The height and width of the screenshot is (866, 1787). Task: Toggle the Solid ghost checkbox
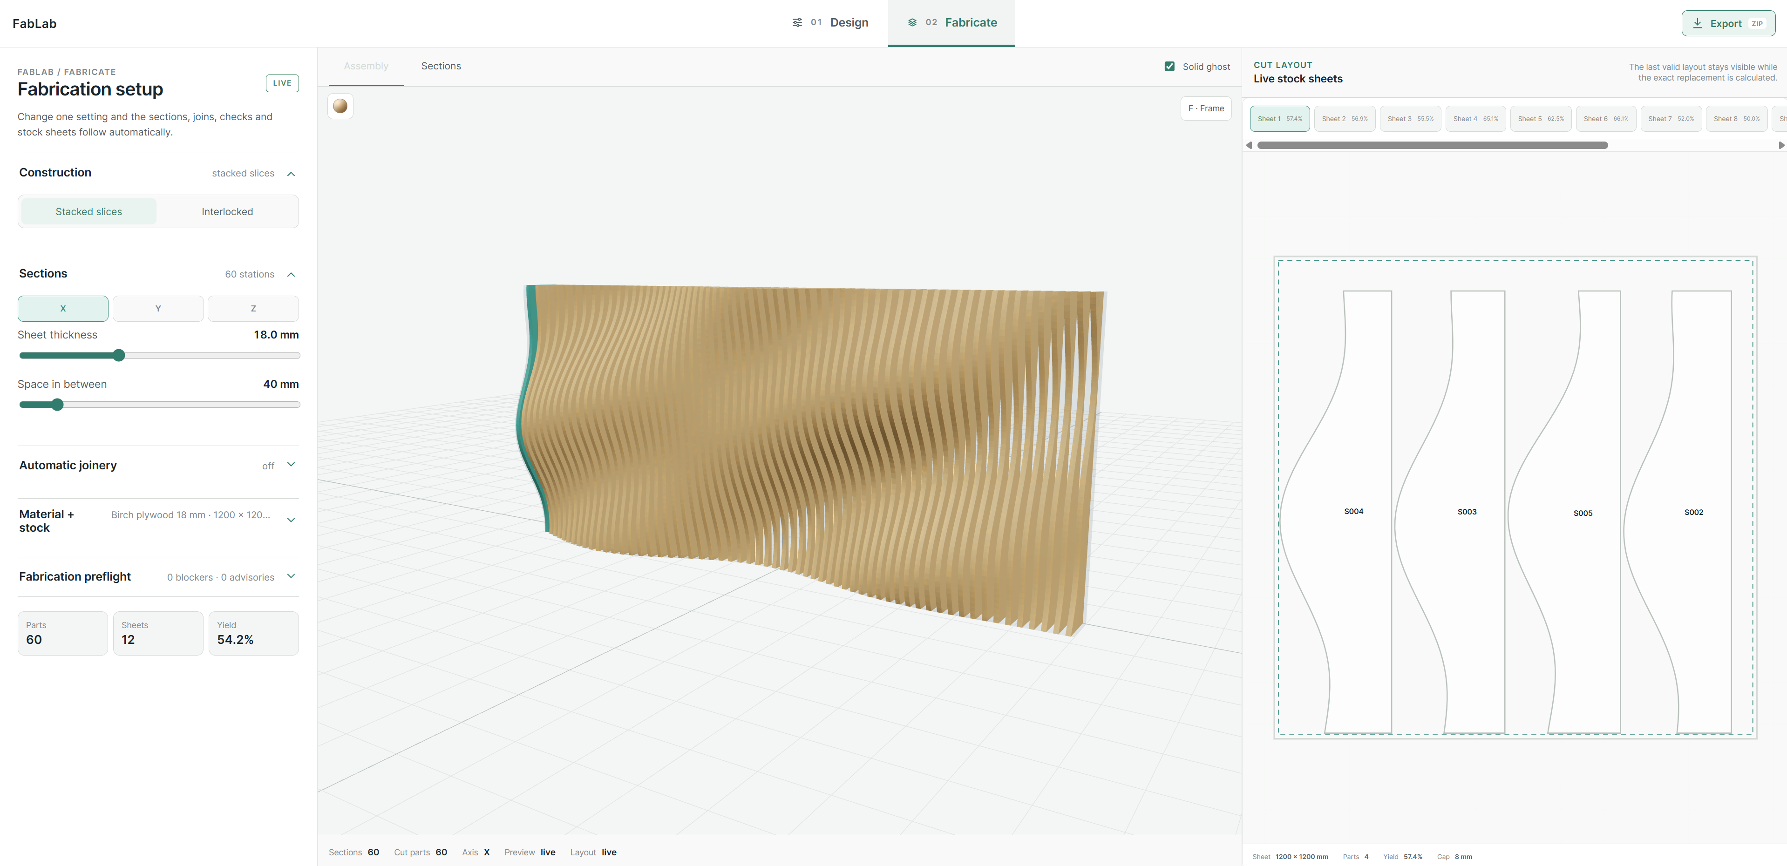1169,67
